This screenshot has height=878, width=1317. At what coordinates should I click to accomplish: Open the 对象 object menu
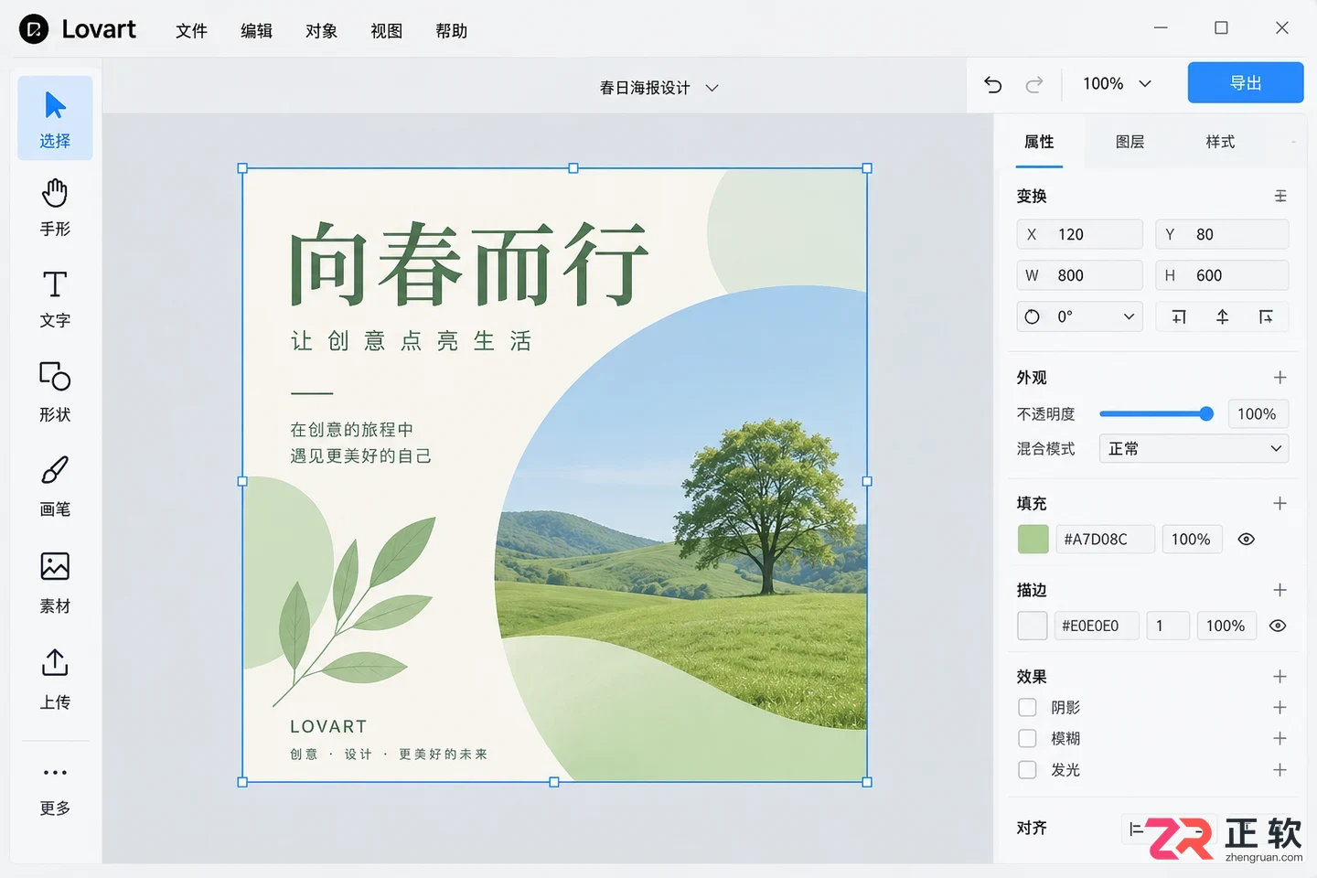321,31
